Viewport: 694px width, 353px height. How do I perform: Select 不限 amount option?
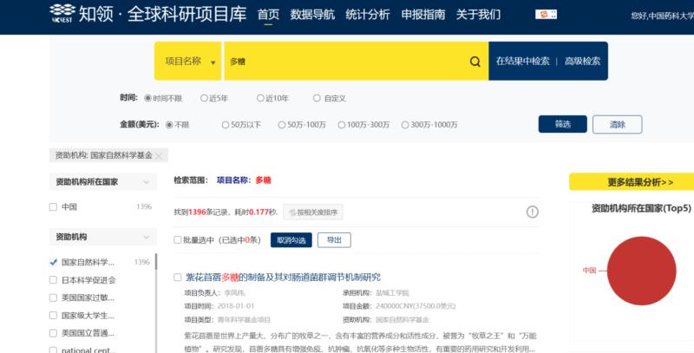click(169, 125)
